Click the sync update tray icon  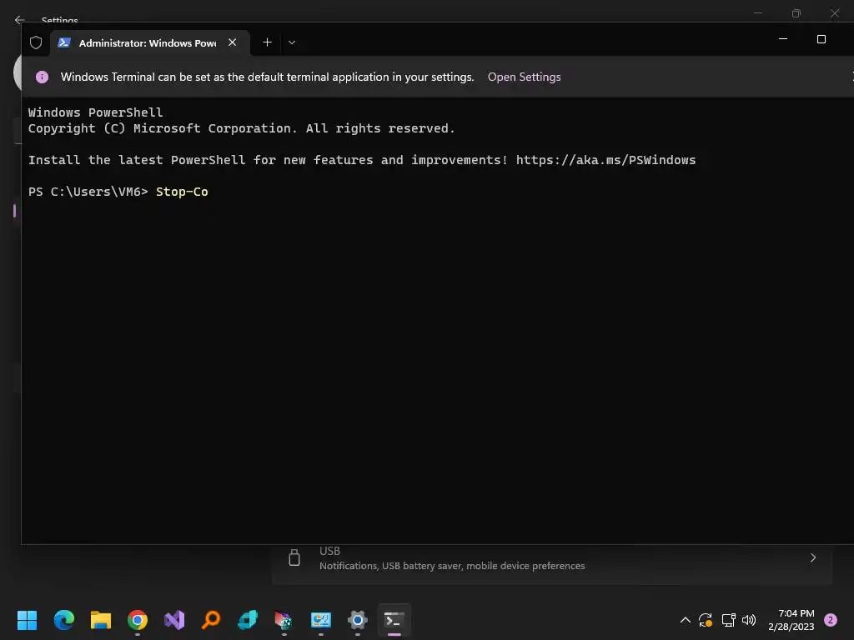coord(706,620)
